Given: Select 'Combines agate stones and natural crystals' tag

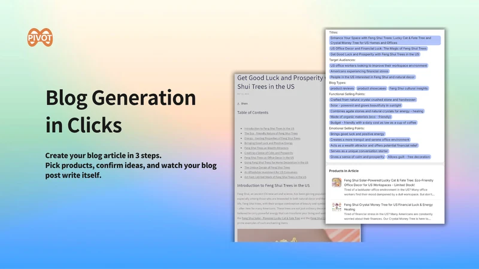Looking at the screenshot, I should tap(377, 111).
